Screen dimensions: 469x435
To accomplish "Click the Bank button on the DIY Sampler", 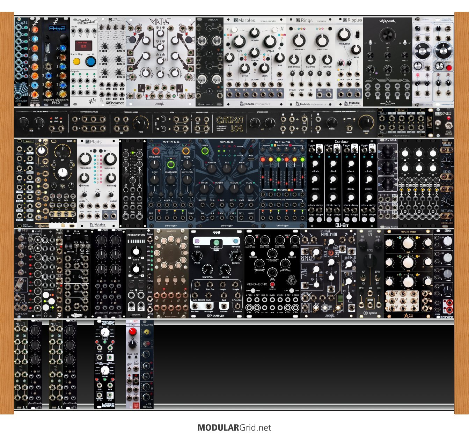I will coord(197,241).
